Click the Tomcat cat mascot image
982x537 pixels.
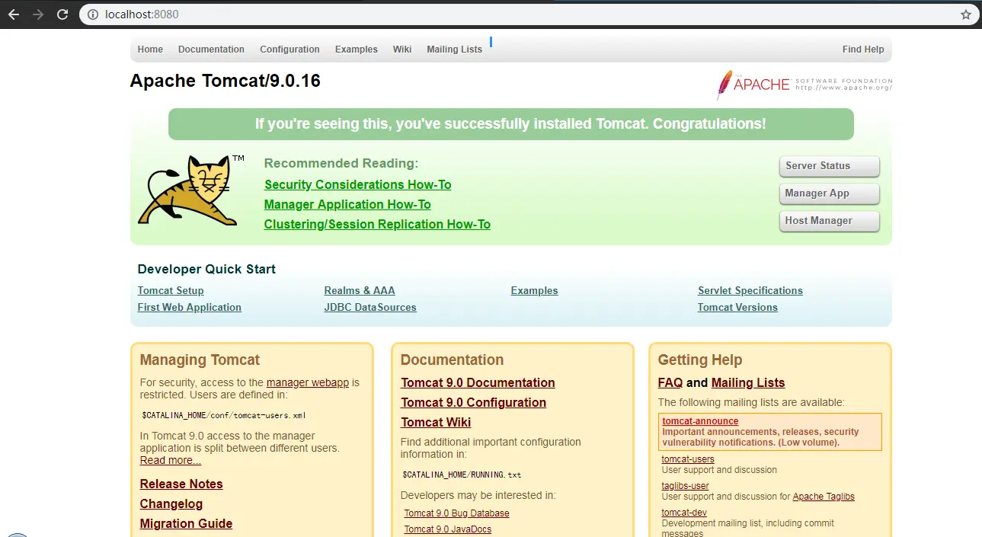tap(190, 190)
